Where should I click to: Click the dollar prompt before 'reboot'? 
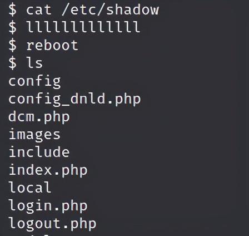[12, 45]
